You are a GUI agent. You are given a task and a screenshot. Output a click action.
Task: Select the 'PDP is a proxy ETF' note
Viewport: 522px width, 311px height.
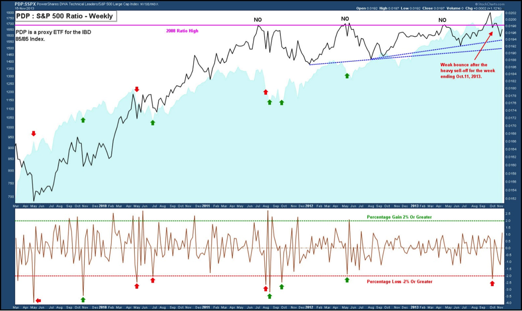[x=53, y=36]
